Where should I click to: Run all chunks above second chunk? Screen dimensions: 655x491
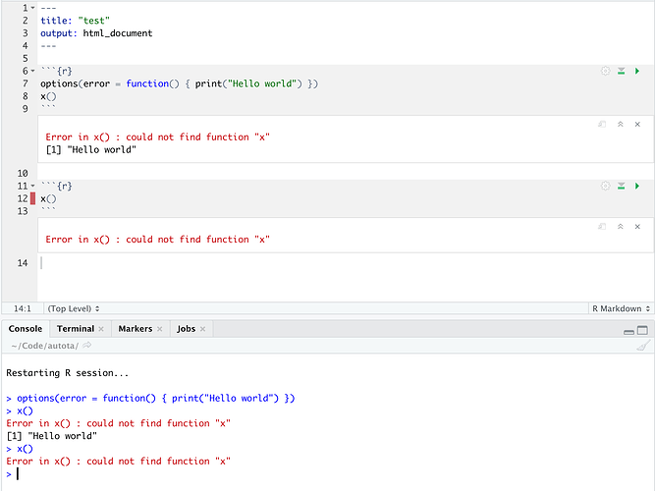(x=622, y=186)
